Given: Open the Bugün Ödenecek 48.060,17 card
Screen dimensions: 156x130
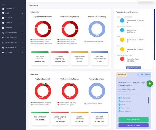Looking at the screenshot, I should [x=80, y=118].
